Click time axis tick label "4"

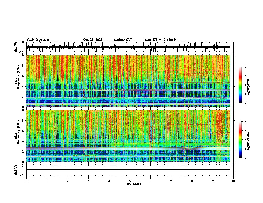point(109,181)
